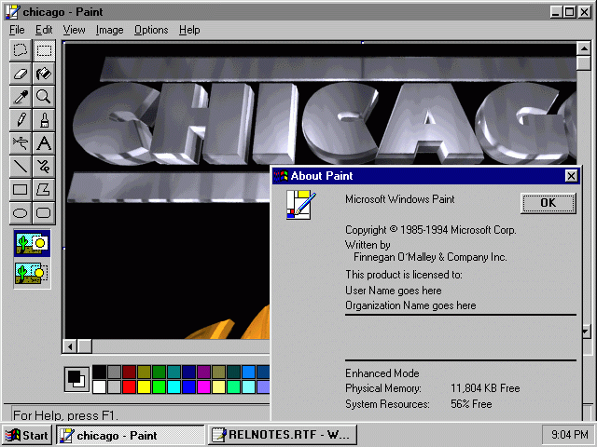Choose the bright blue swatch

point(188,387)
